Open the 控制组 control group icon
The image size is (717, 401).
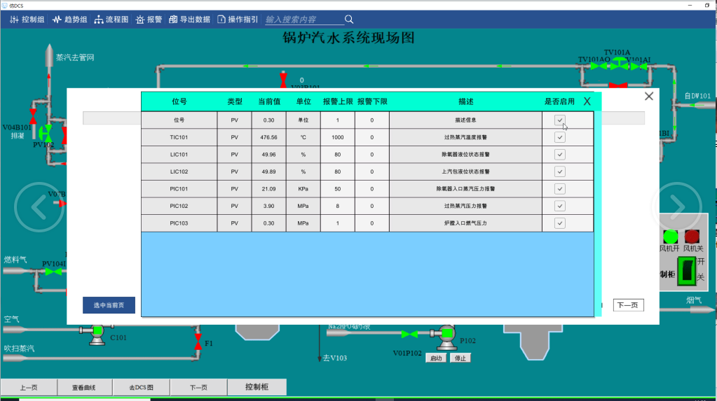point(14,20)
